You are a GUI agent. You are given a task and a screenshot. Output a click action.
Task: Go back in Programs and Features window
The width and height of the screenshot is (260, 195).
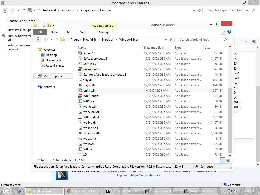[x=5, y=10]
